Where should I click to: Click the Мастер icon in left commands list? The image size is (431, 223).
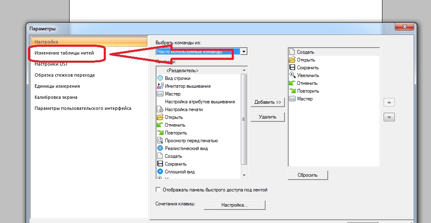[160, 94]
